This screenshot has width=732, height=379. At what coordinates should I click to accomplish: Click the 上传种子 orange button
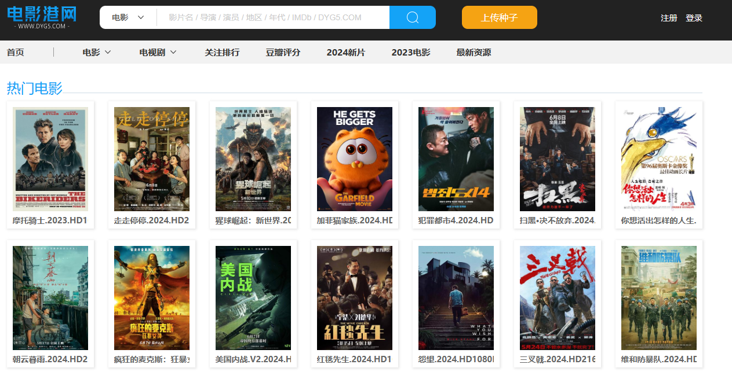coord(500,17)
